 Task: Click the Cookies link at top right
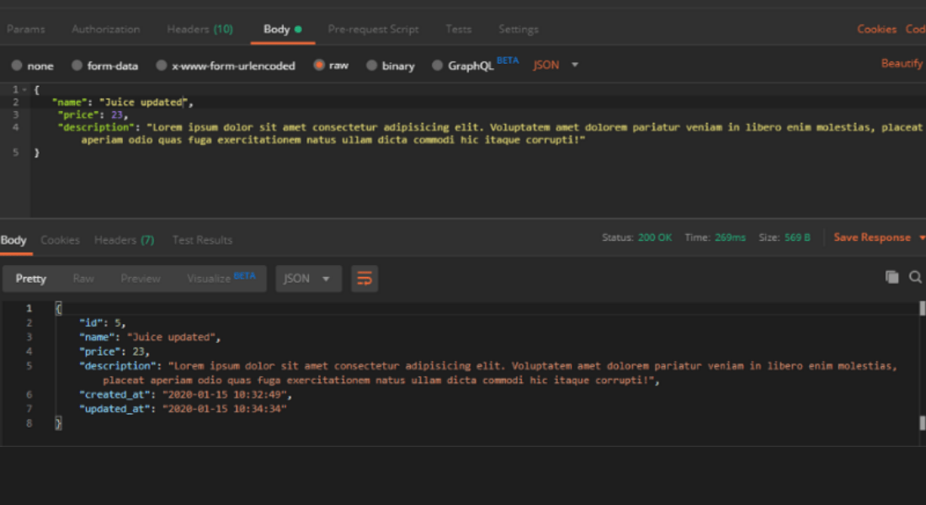pos(876,29)
